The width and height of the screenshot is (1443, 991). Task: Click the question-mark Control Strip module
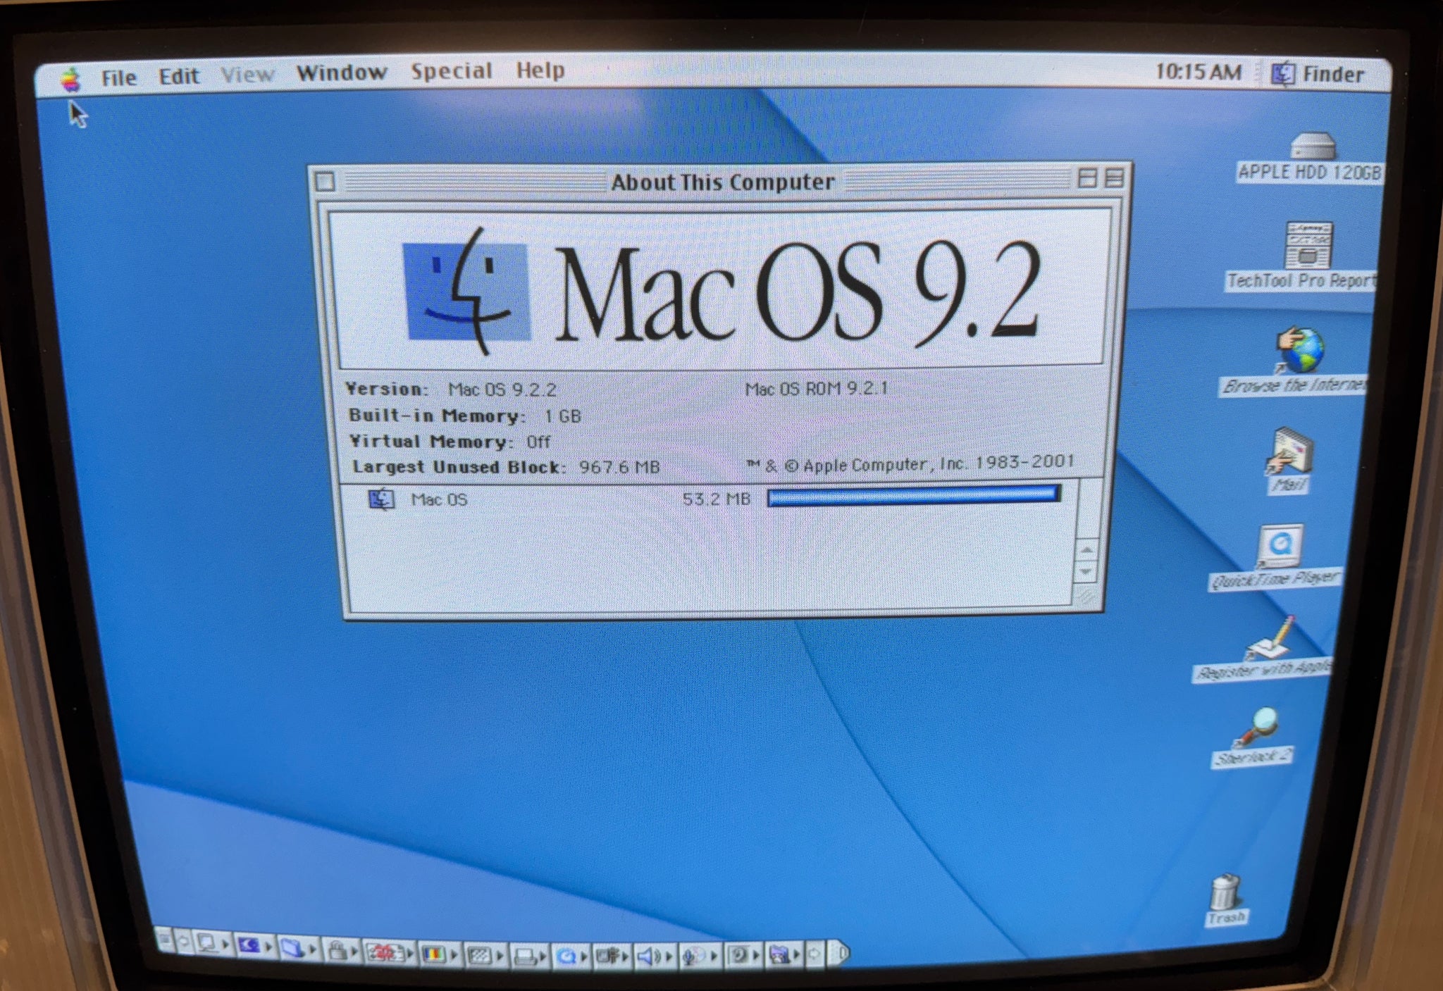[x=743, y=954]
